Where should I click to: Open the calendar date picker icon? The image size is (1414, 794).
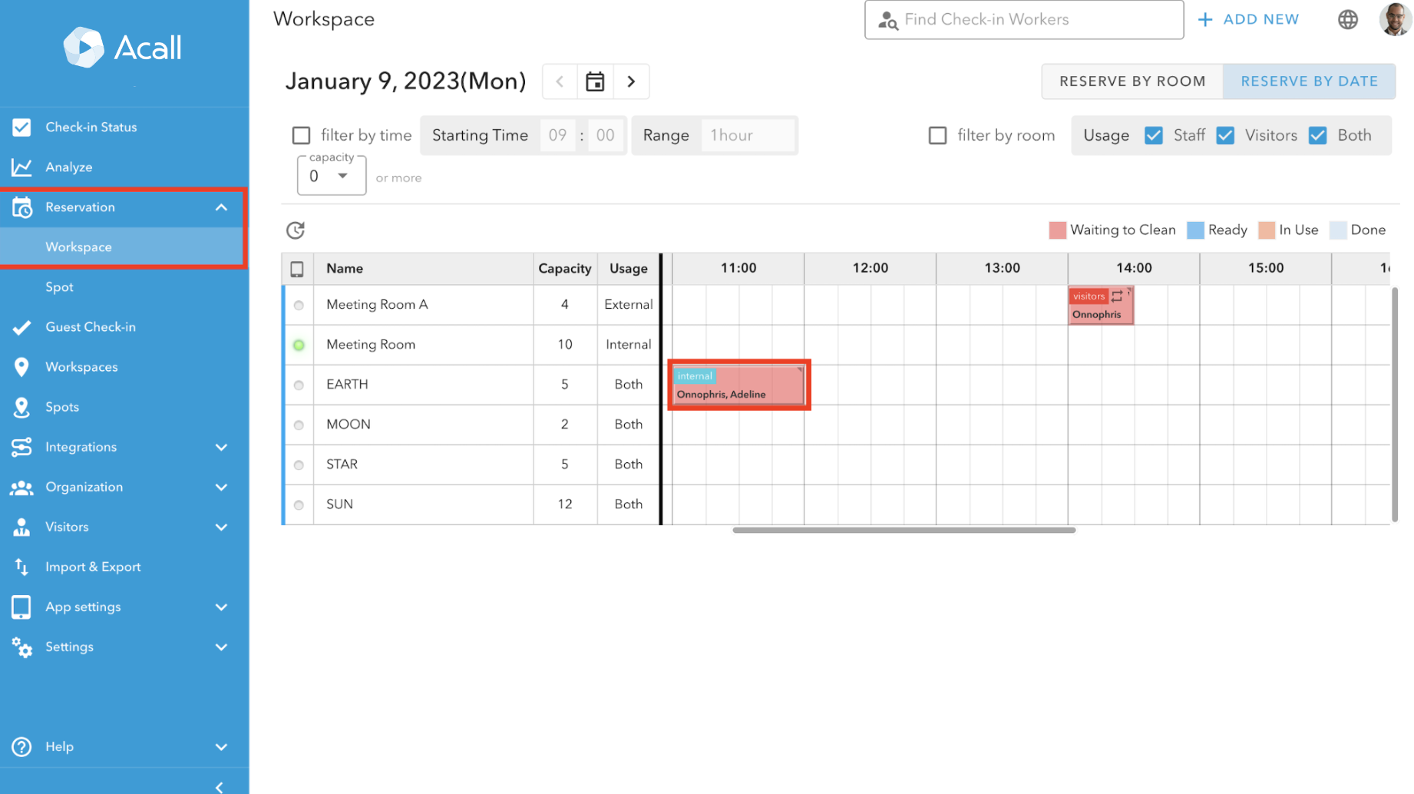click(595, 81)
